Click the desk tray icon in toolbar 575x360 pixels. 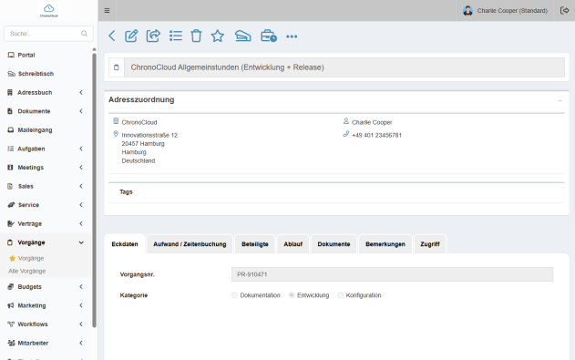[x=242, y=36]
